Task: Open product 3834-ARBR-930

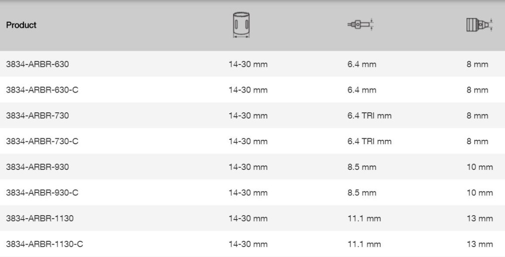Action: click(x=37, y=167)
